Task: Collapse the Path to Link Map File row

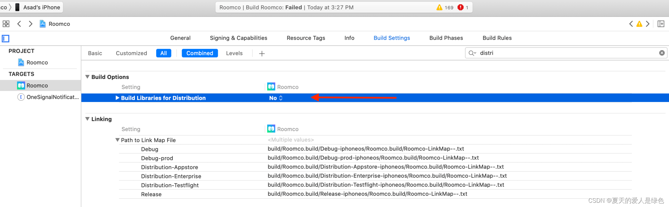Action: pyautogui.click(x=117, y=140)
